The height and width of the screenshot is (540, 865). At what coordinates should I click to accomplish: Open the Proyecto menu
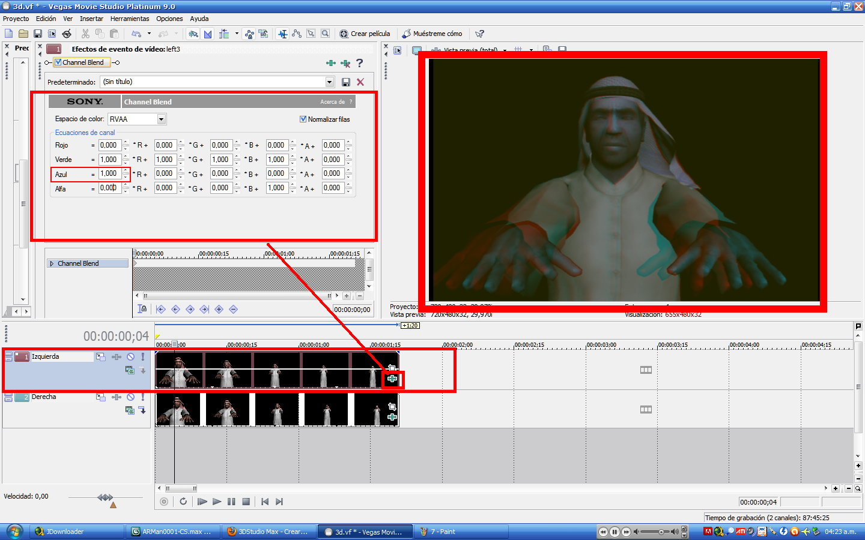[x=16, y=19]
